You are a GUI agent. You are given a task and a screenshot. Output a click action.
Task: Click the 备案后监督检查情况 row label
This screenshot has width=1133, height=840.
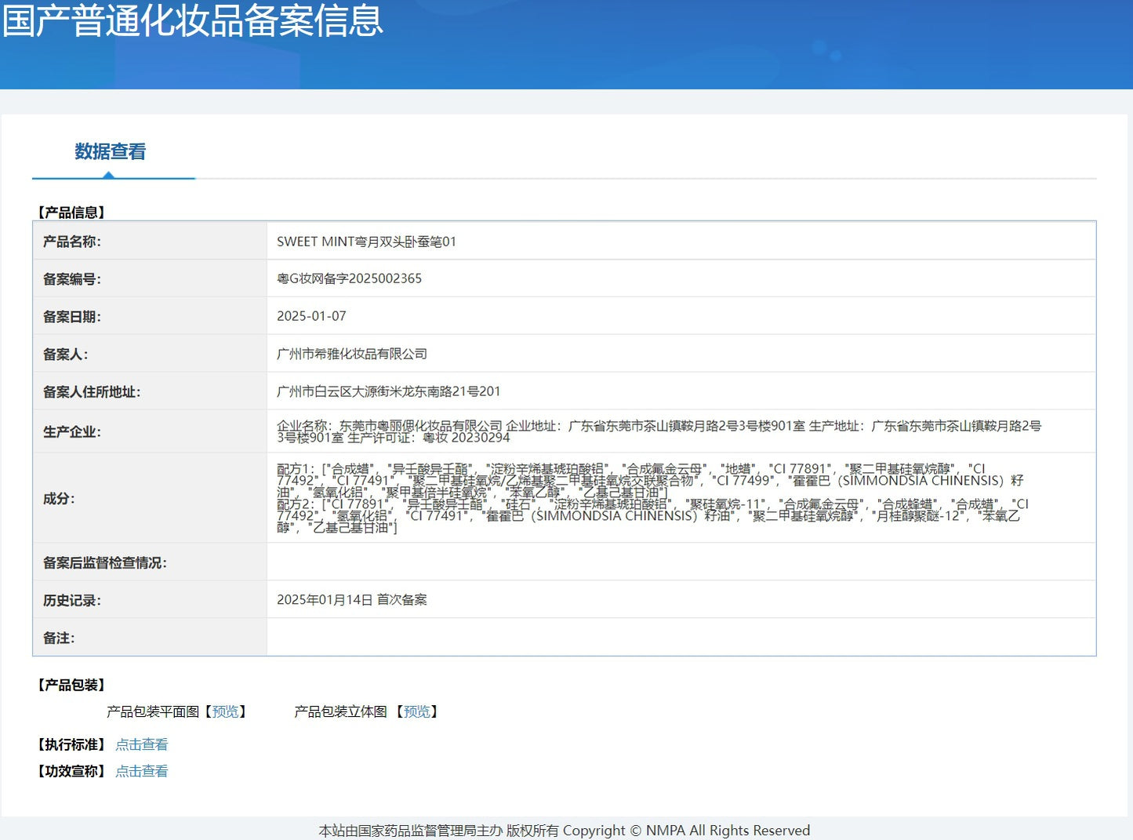[x=104, y=562]
